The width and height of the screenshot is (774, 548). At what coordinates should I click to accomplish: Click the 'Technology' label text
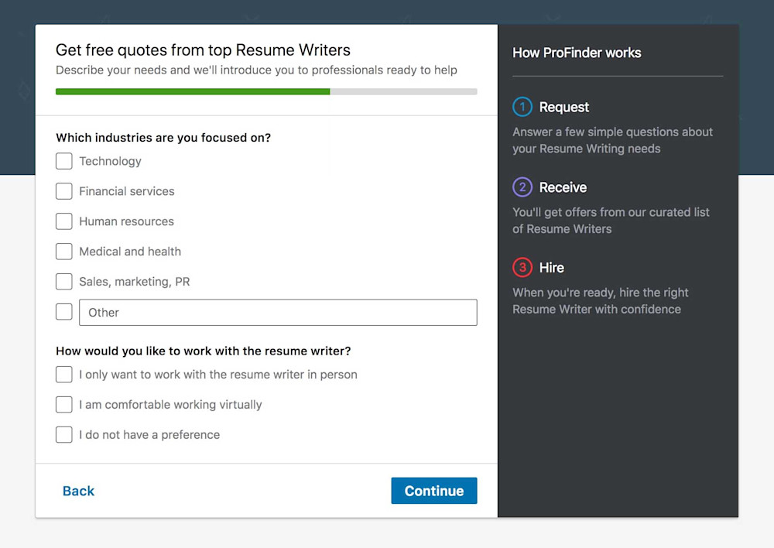tap(110, 162)
